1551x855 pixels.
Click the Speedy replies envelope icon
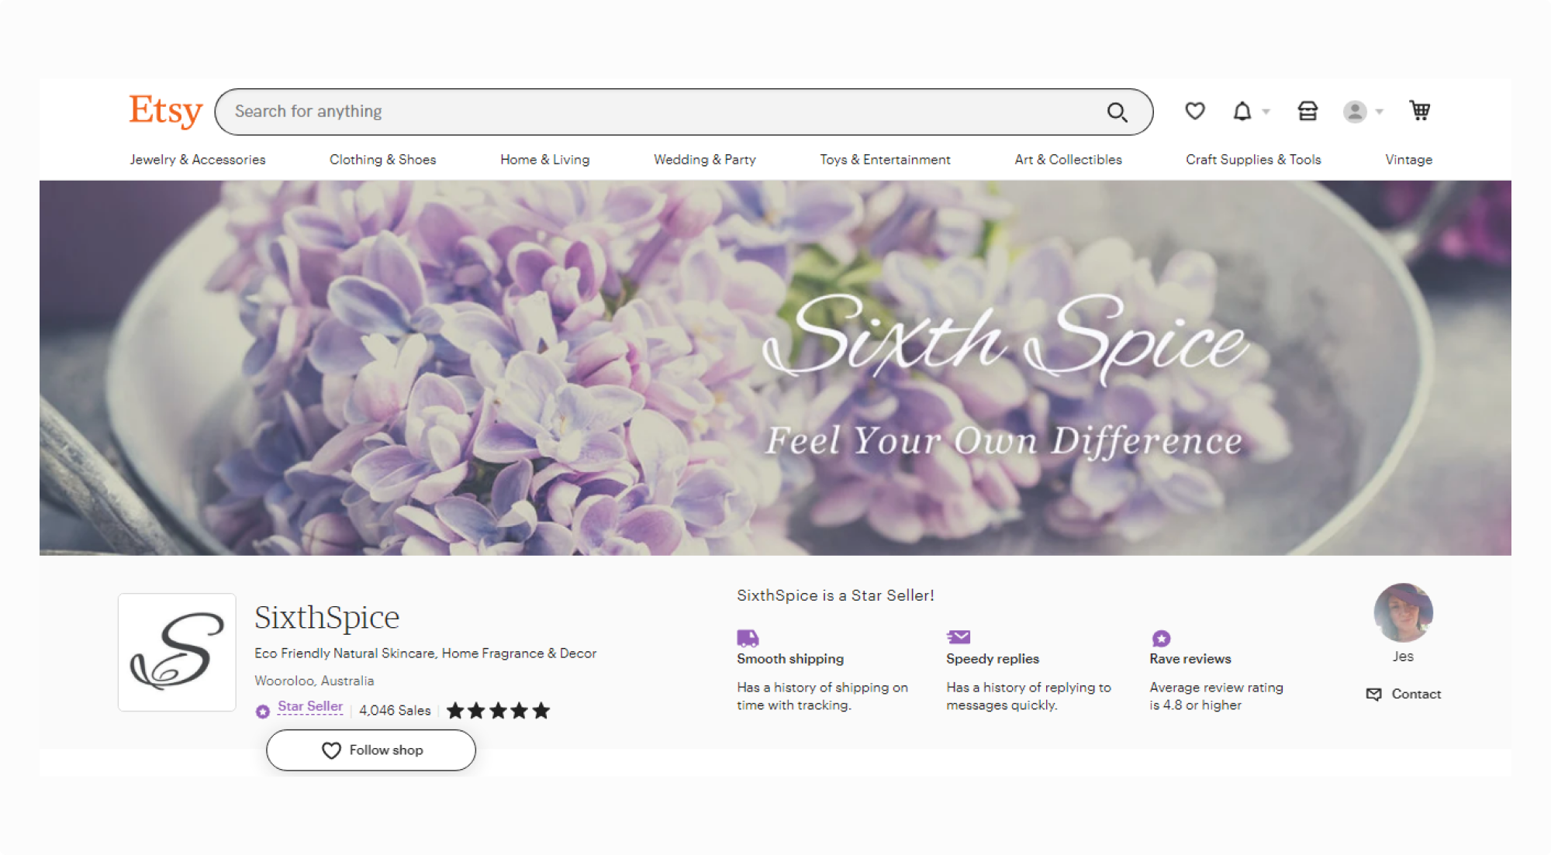coord(959,637)
